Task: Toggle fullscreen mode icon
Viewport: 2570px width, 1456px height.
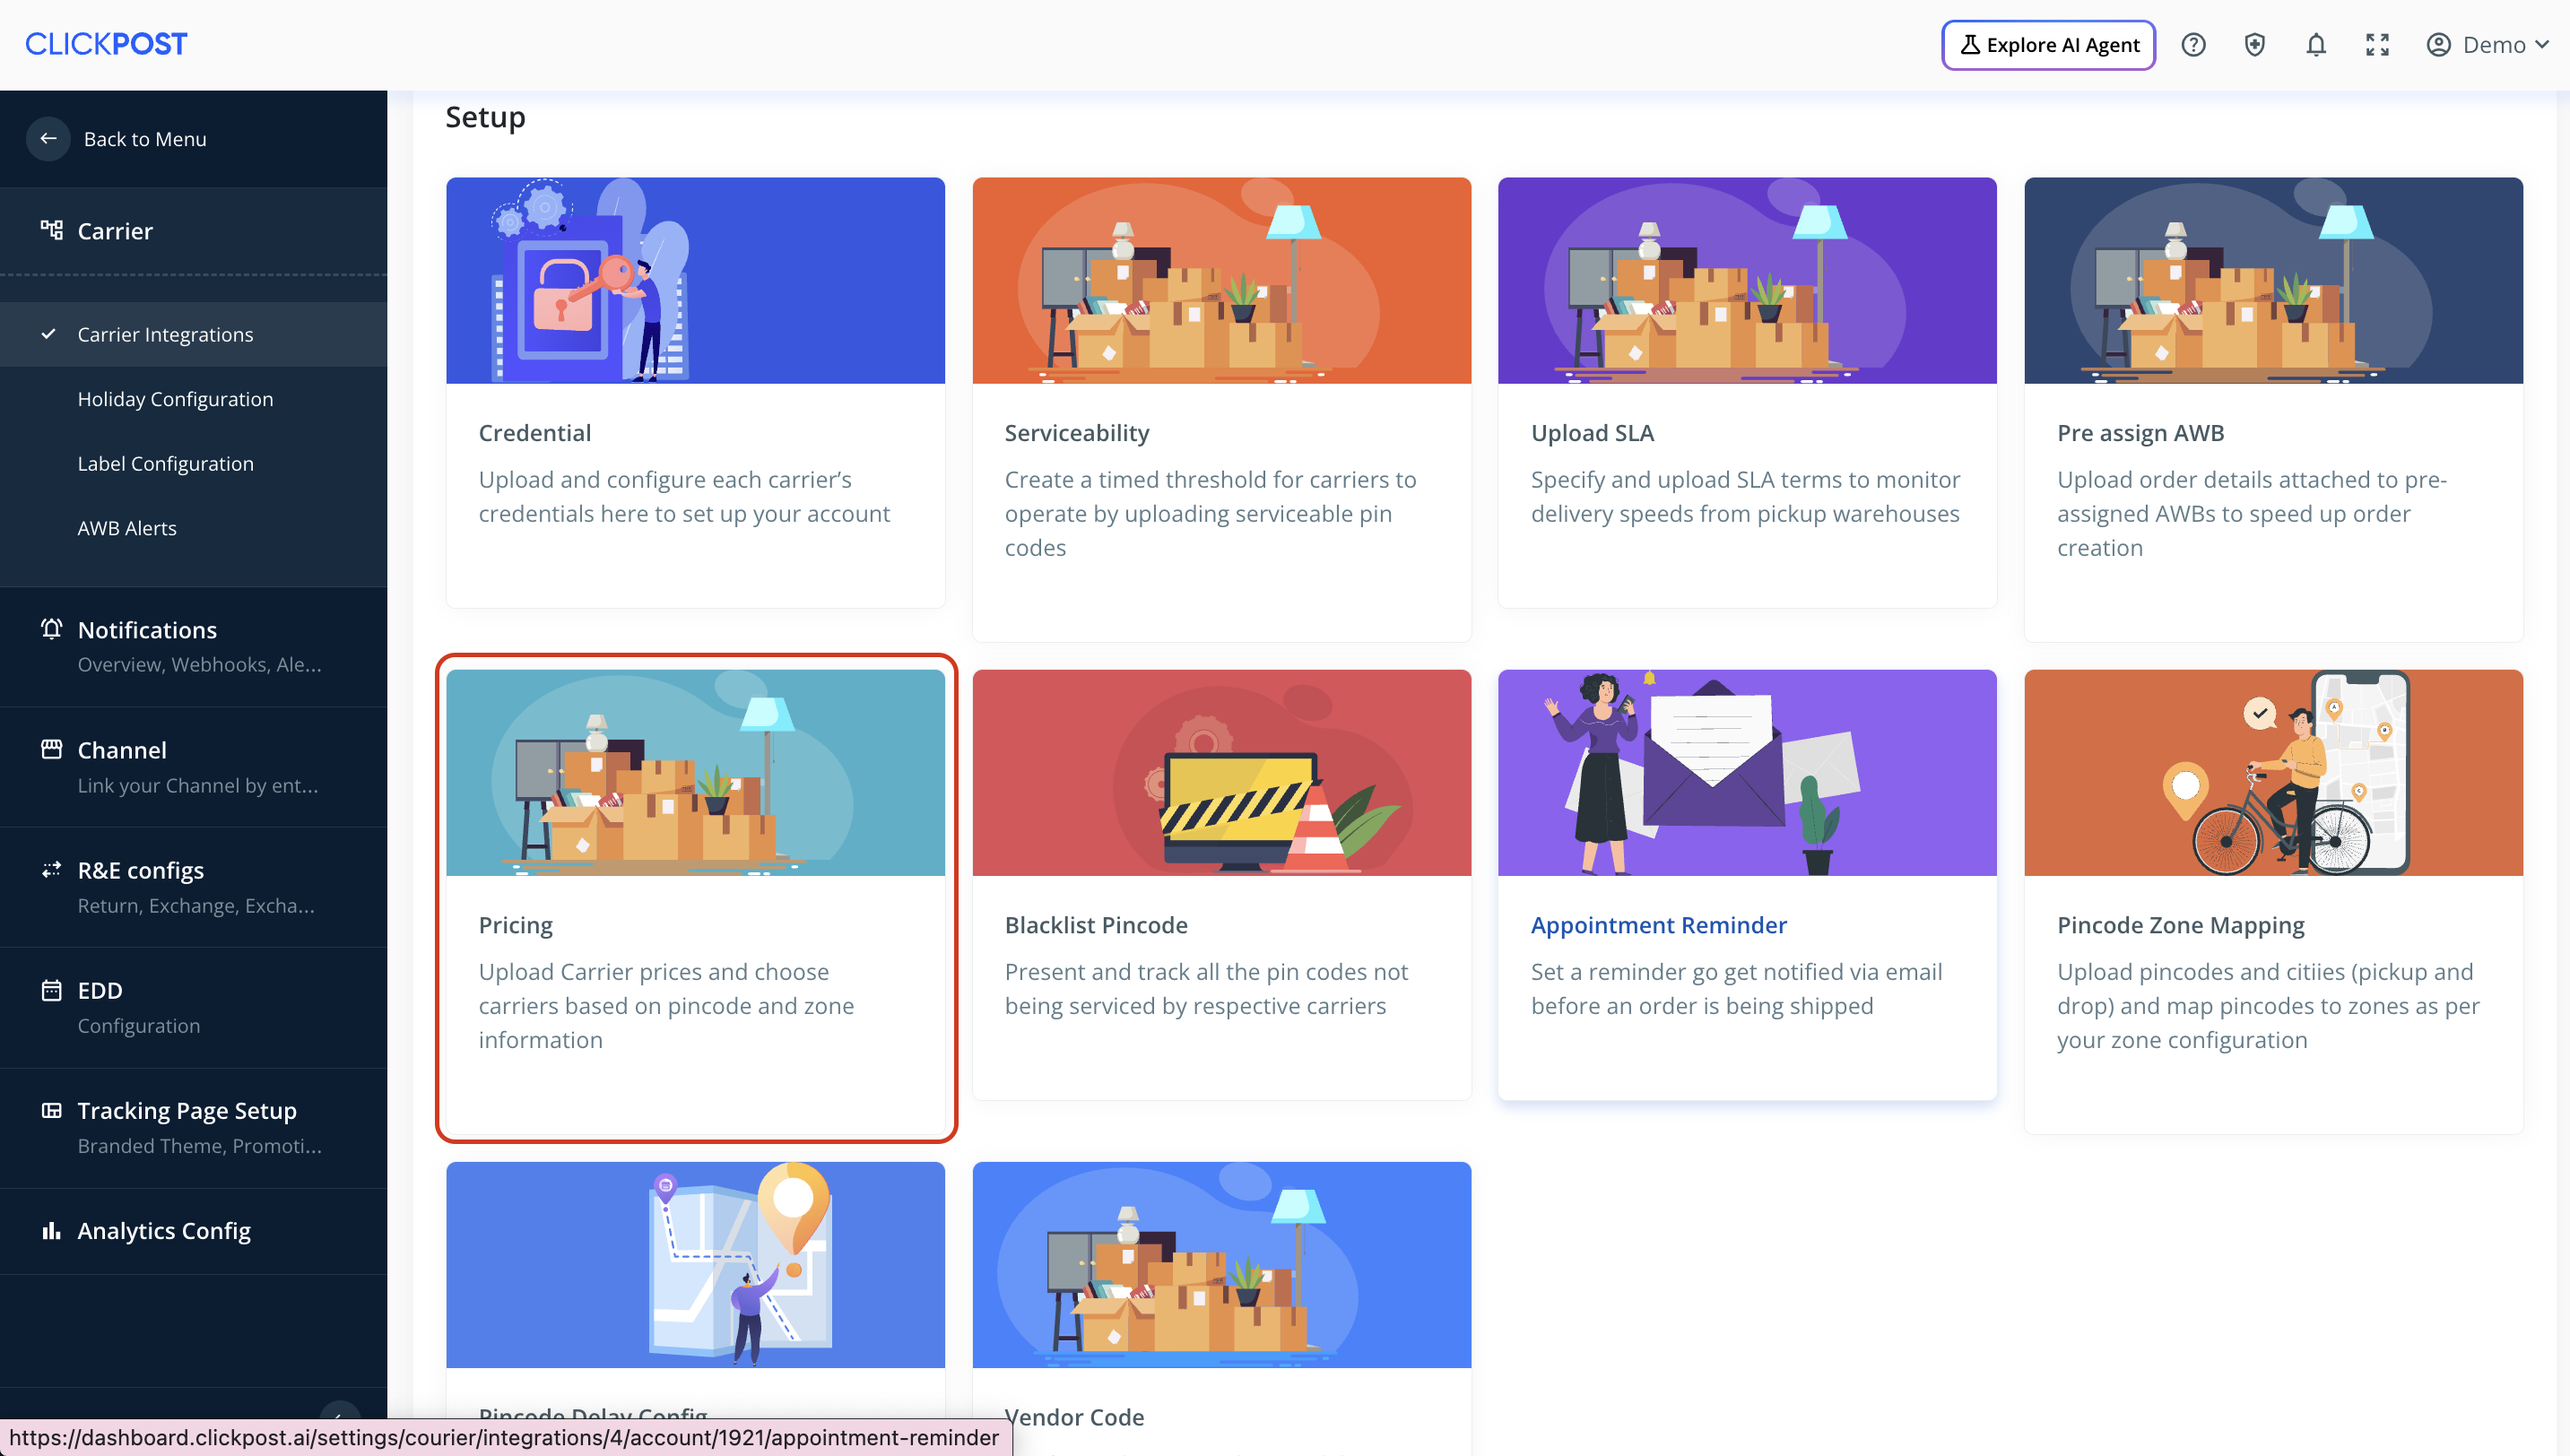Action: click(x=2377, y=45)
